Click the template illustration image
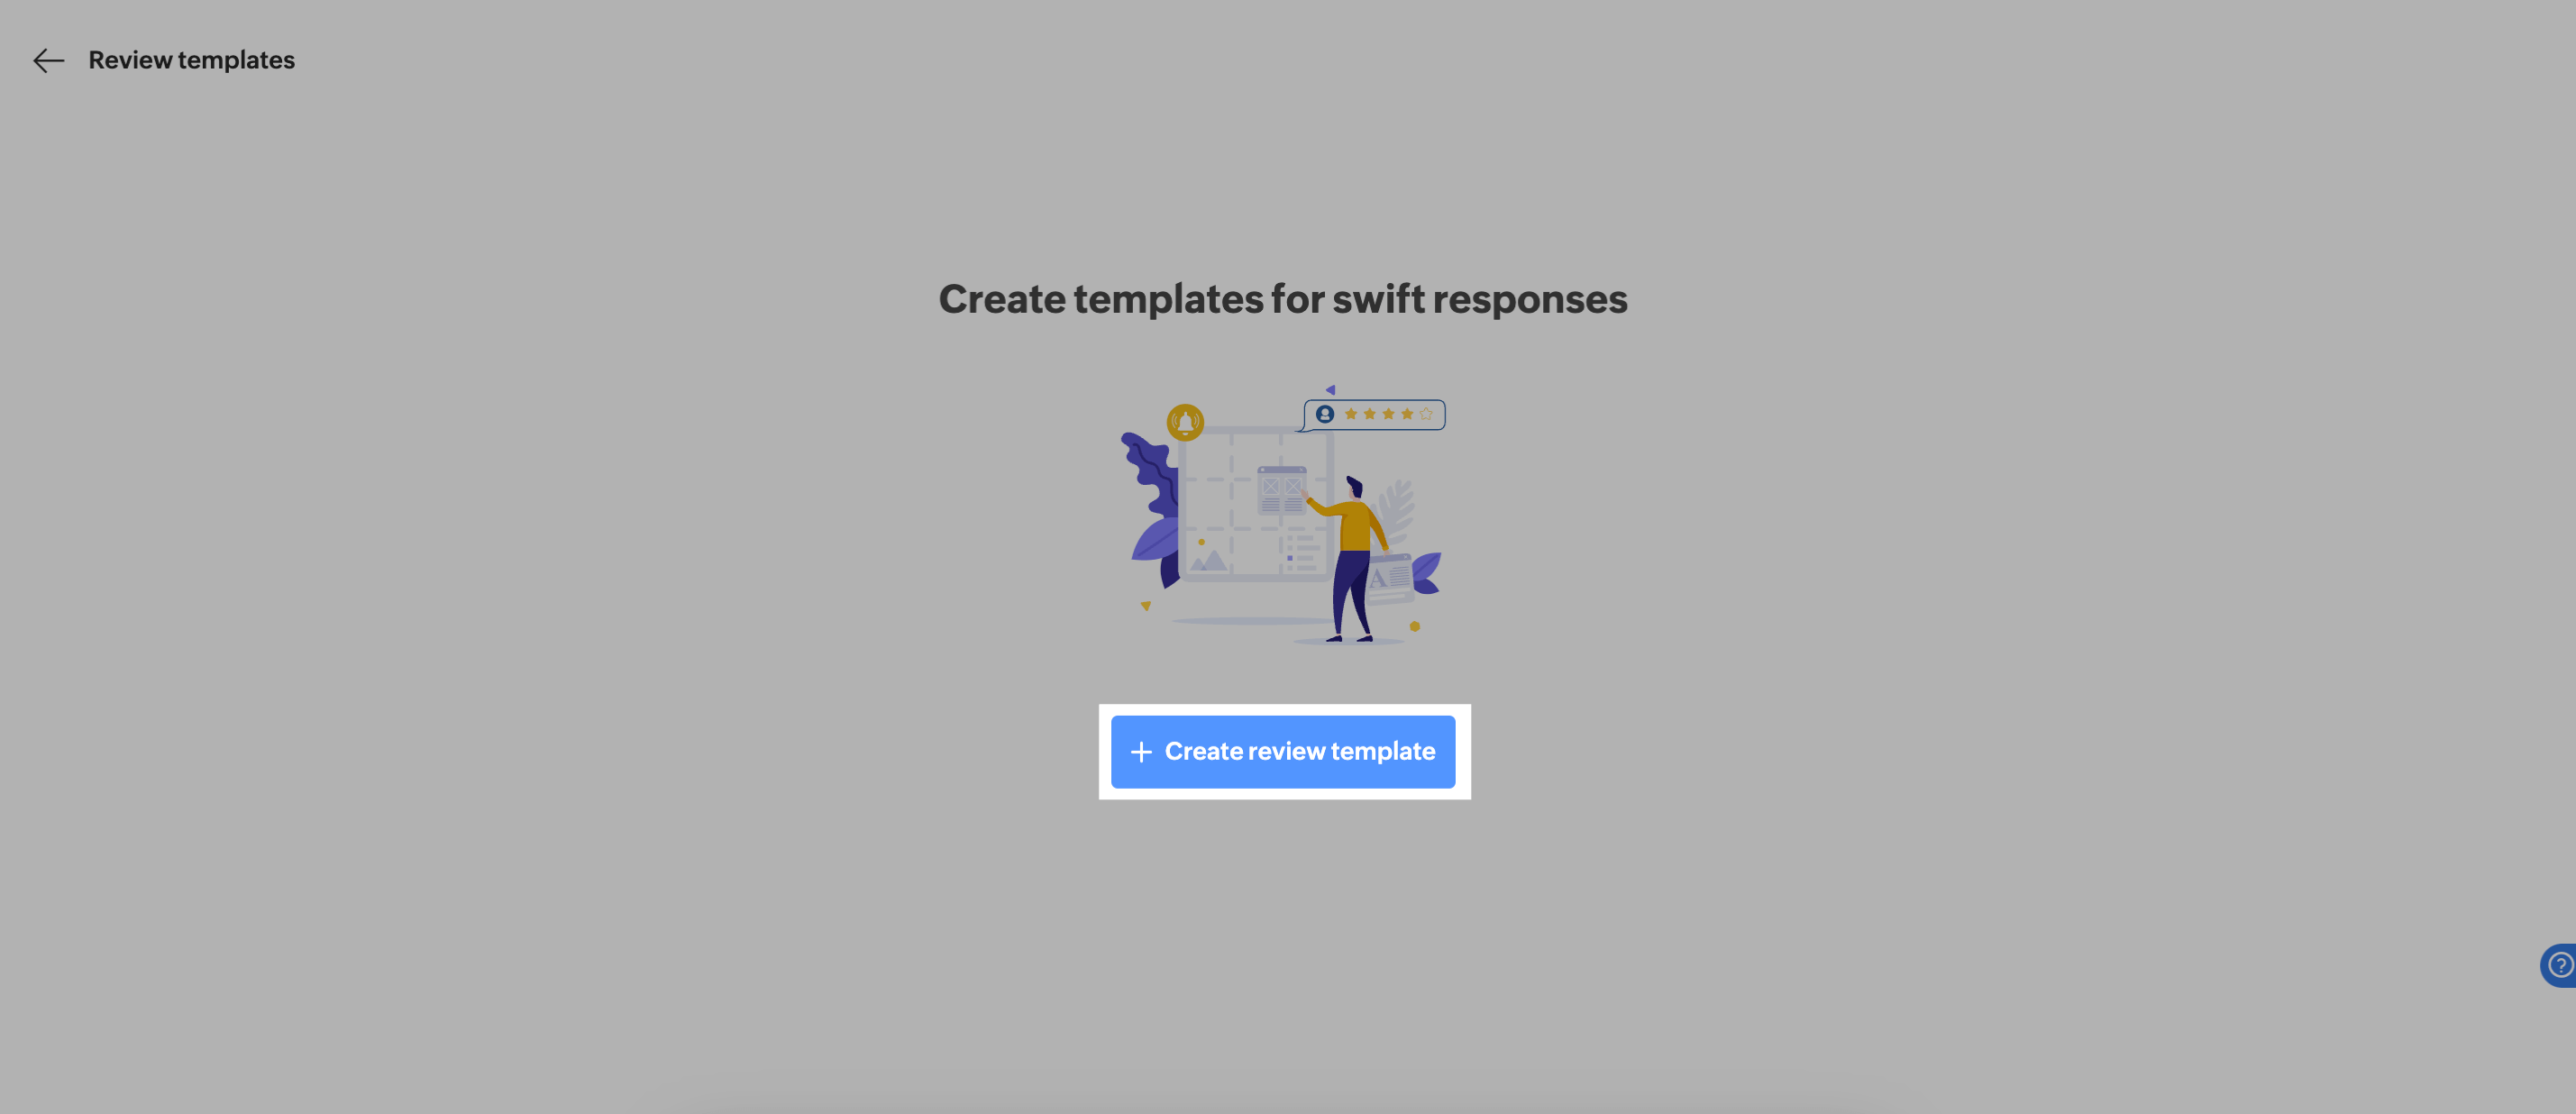Viewport: 2576px width, 1114px height. pos(1283,515)
